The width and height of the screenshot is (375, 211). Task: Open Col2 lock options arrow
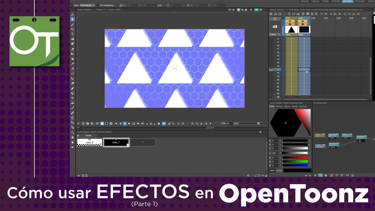[309, 24]
